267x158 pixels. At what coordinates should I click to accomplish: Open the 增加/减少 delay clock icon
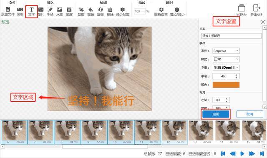click(177, 10)
